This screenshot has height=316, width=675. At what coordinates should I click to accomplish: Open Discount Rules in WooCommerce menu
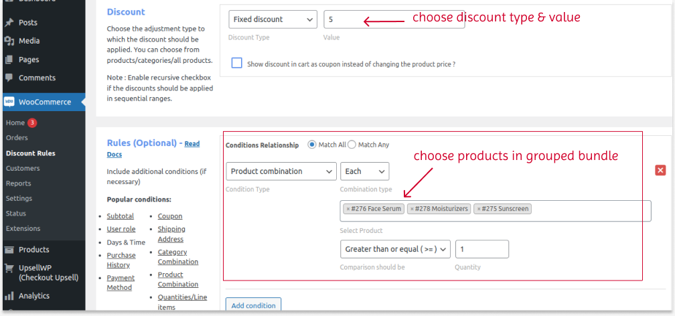coord(30,153)
